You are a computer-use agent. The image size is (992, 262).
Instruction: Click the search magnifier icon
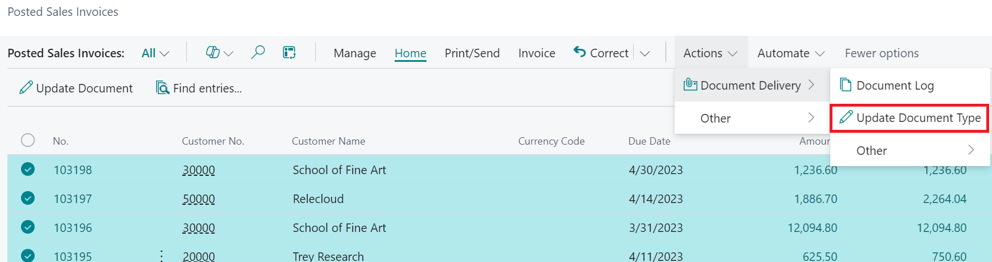point(258,53)
